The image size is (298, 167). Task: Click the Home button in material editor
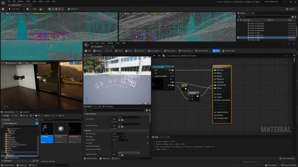click(129, 51)
